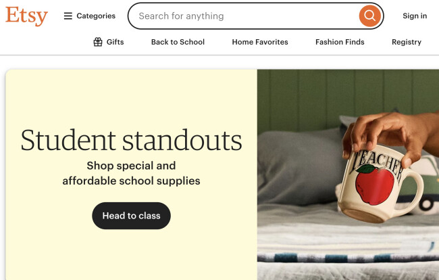439x280 pixels.
Task: Select Fashion Finds in navigation bar
Action: coord(340,42)
